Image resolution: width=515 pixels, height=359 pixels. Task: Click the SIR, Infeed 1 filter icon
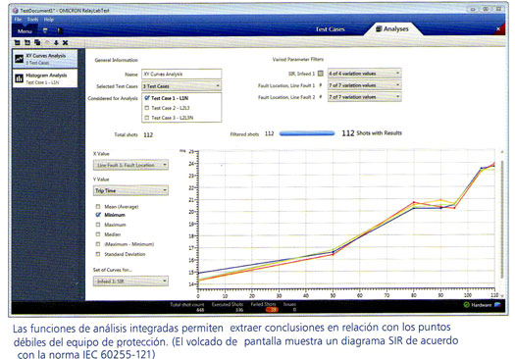tap(321, 74)
